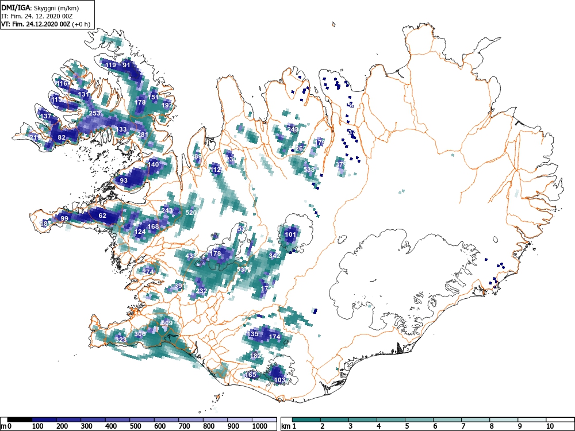Click the '100' label on the meter scale
Viewport: 575px width, 431px height.
[38, 426]
